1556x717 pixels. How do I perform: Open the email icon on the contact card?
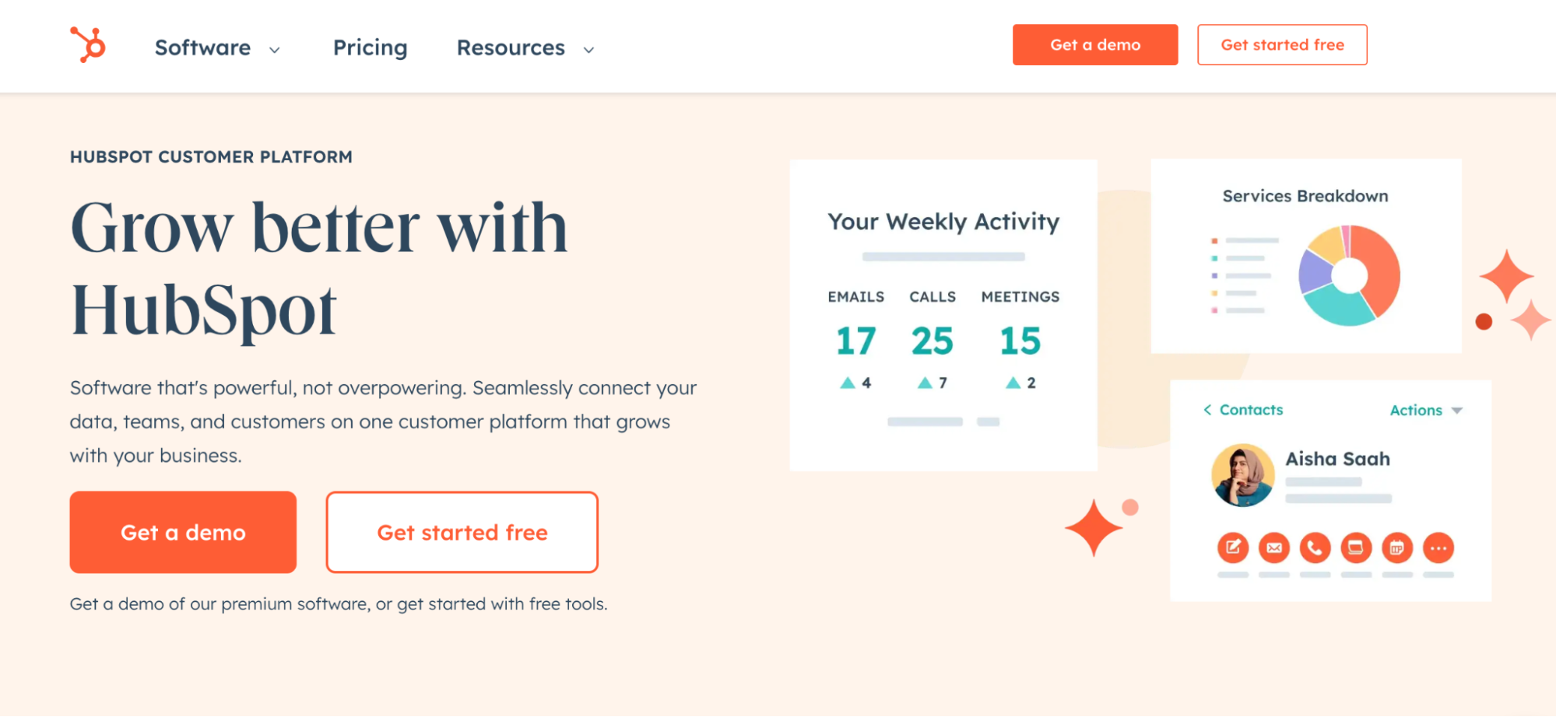(x=1274, y=547)
